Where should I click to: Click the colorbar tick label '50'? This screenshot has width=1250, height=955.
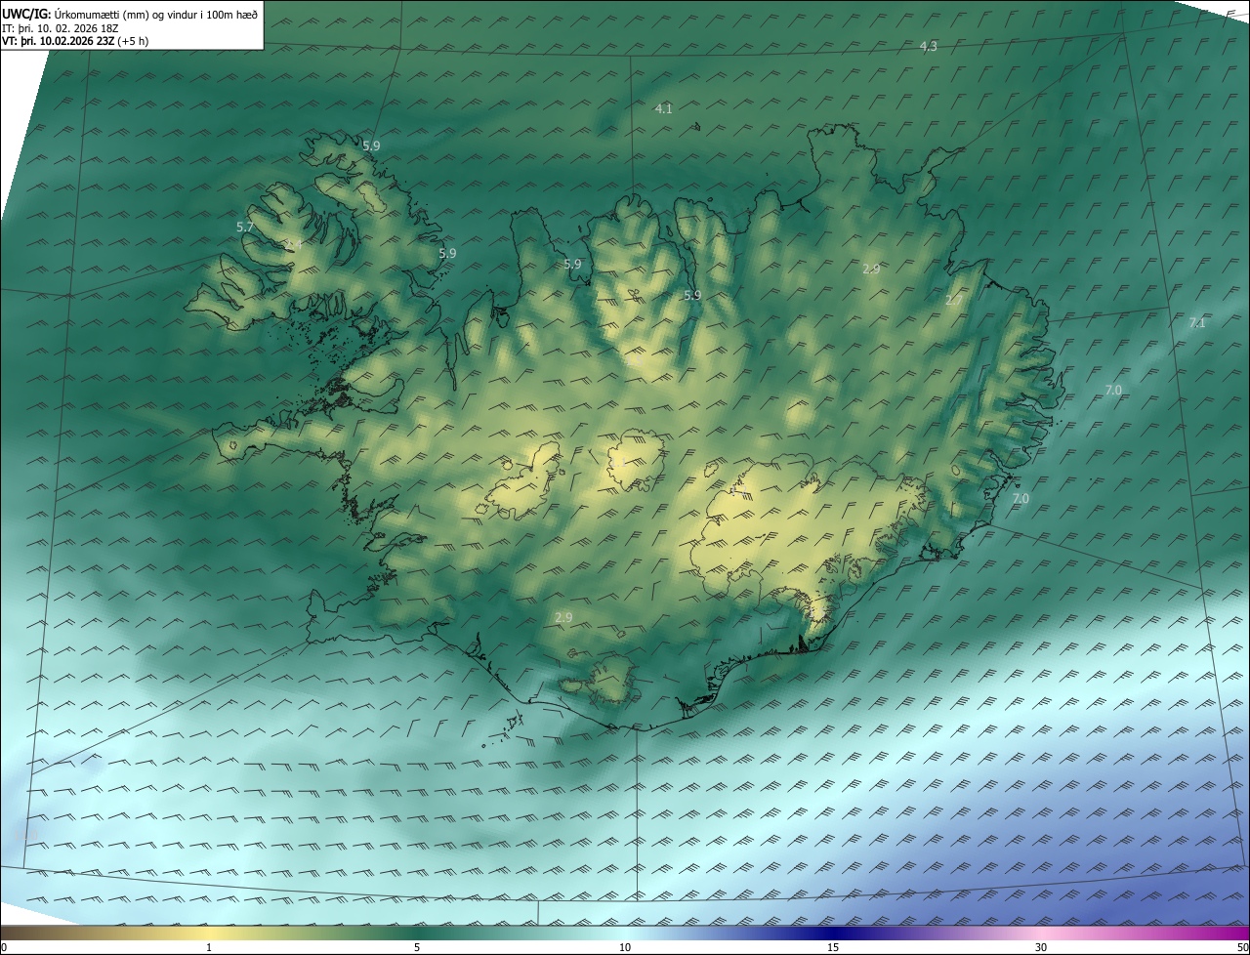(1242, 947)
